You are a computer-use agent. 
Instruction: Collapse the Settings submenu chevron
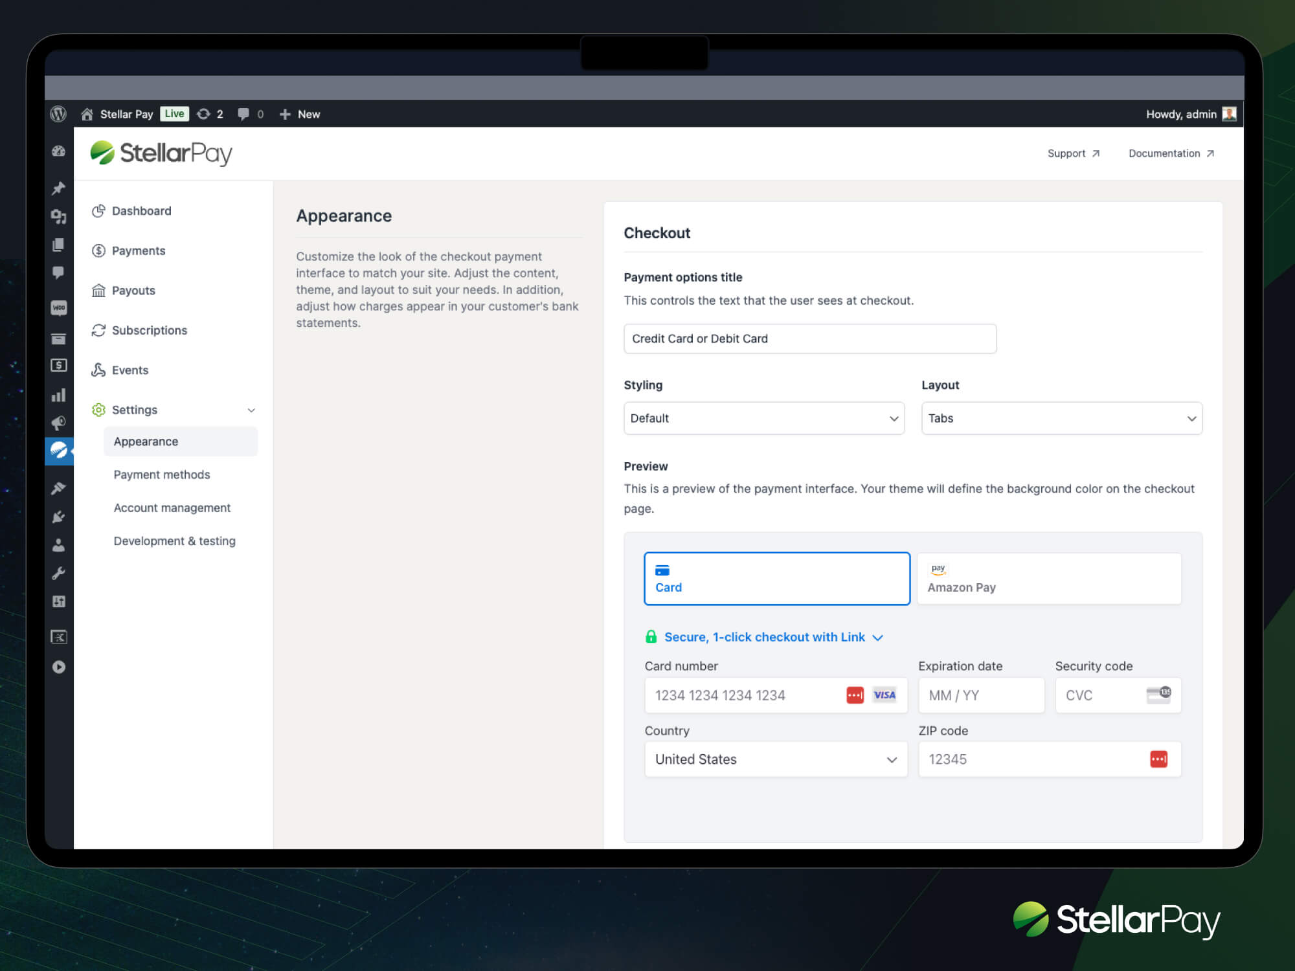pos(251,410)
